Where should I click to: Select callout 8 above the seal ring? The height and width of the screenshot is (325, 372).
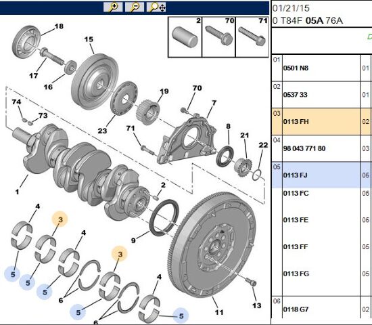pyautogui.click(x=228, y=126)
